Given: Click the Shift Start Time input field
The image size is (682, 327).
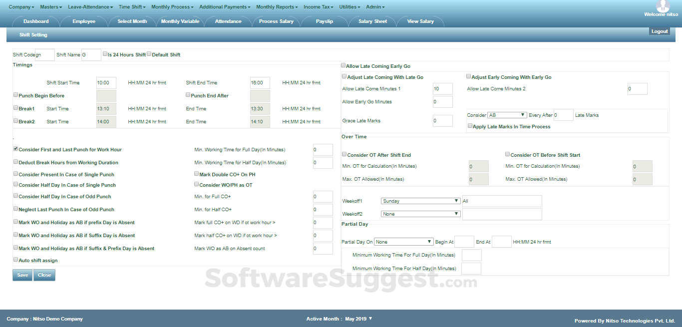Looking at the screenshot, I should tap(106, 82).
